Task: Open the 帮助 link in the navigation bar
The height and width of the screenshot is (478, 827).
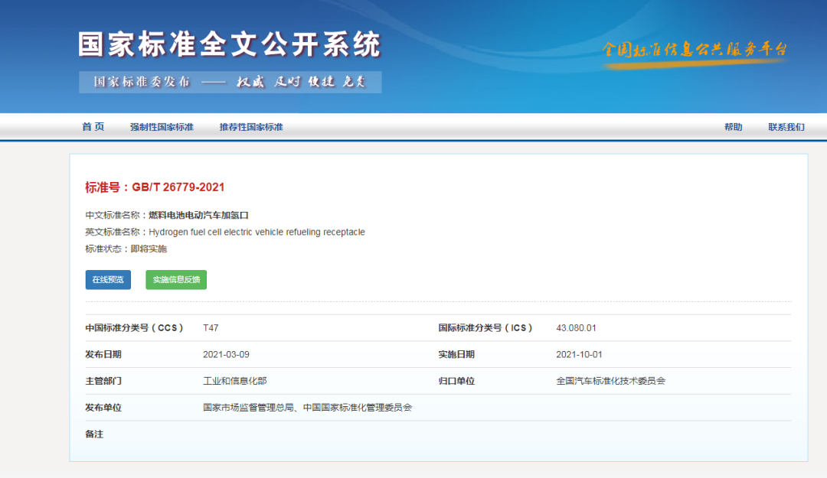Action: (x=733, y=127)
